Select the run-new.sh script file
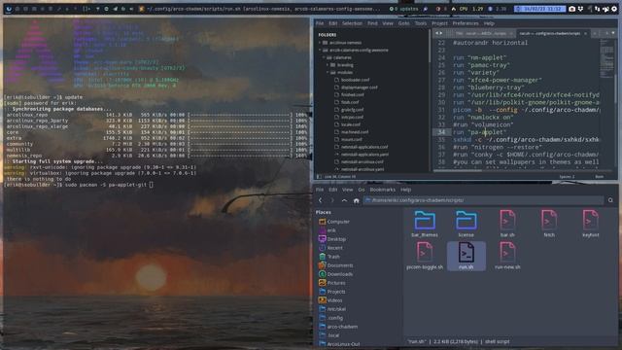This screenshot has width=622, height=350. point(507,256)
